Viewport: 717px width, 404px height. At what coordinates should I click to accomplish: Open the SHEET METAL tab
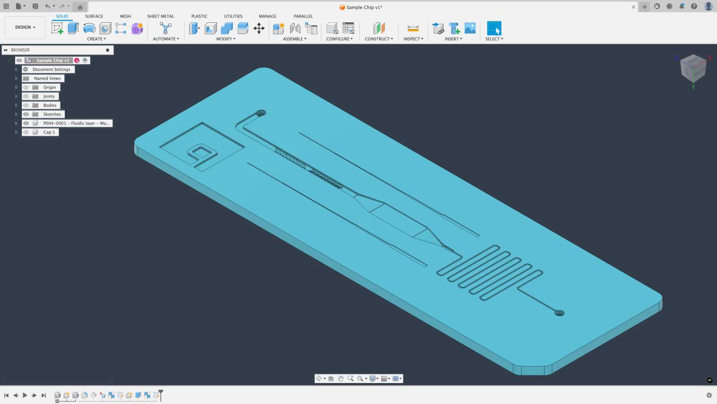160,16
